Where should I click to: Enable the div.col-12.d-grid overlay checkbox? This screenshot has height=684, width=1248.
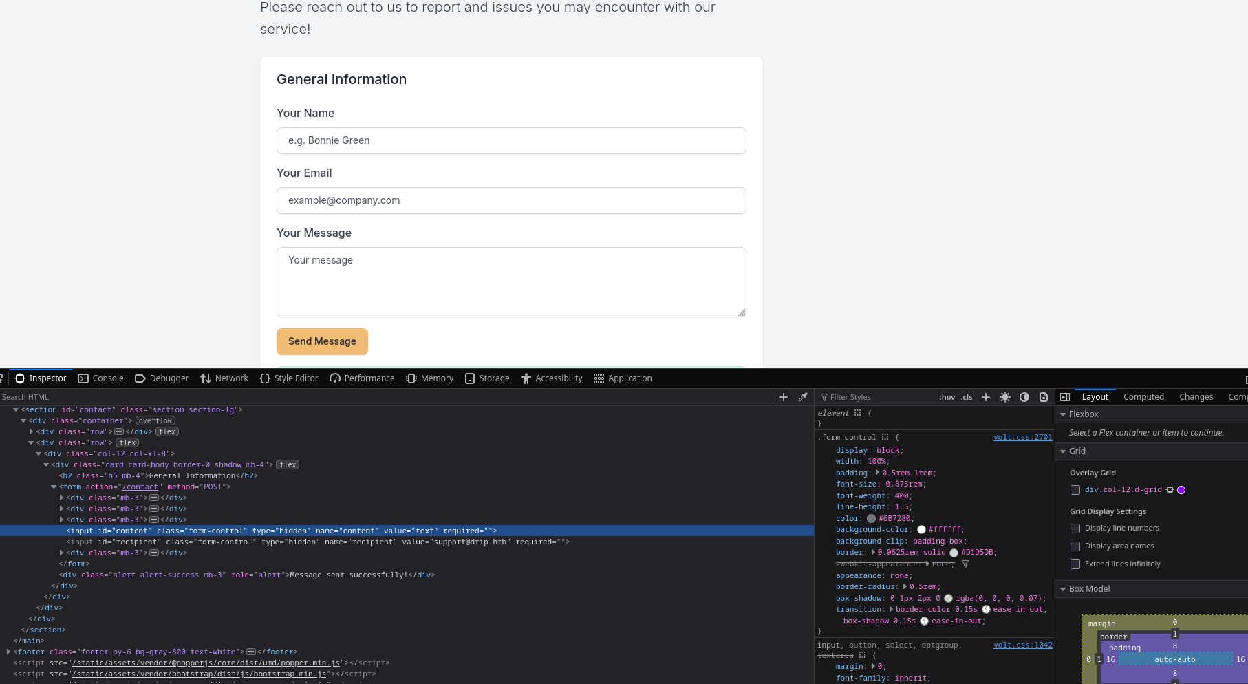click(1075, 490)
